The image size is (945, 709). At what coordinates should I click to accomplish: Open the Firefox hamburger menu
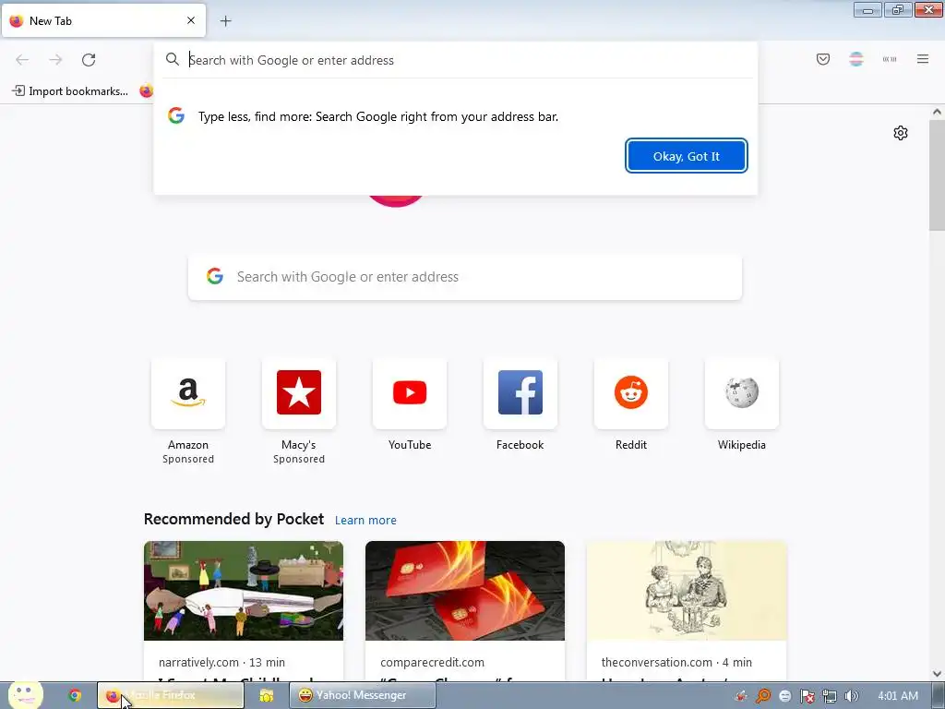(x=923, y=59)
